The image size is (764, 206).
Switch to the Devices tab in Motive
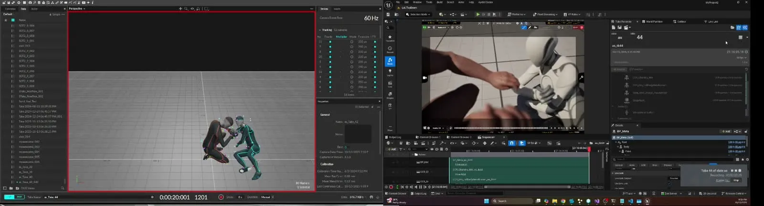(x=324, y=9)
